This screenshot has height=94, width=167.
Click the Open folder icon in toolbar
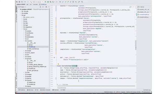click(17, 2)
